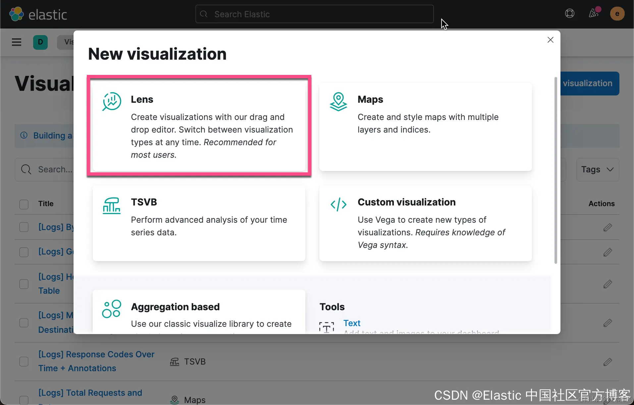Open the [Logs] G… visualization link
This screenshot has height=405, width=634.
click(56, 252)
